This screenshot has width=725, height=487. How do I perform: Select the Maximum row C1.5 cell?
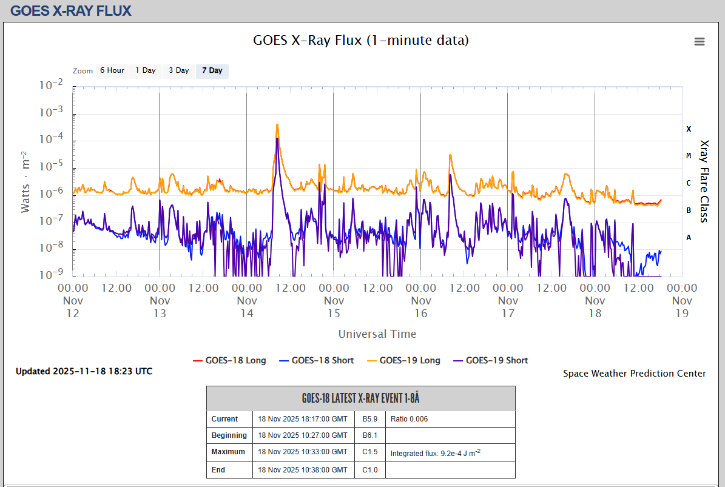(x=370, y=452)
